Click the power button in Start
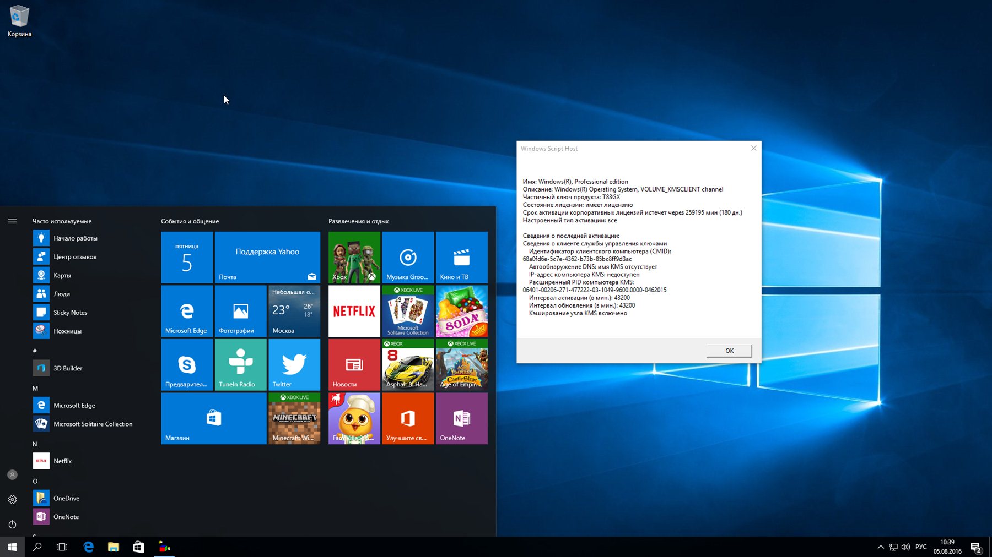The image size is (992, 557). click(x=12, y=524)
